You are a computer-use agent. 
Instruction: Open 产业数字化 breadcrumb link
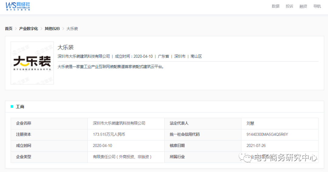point(29,28)
